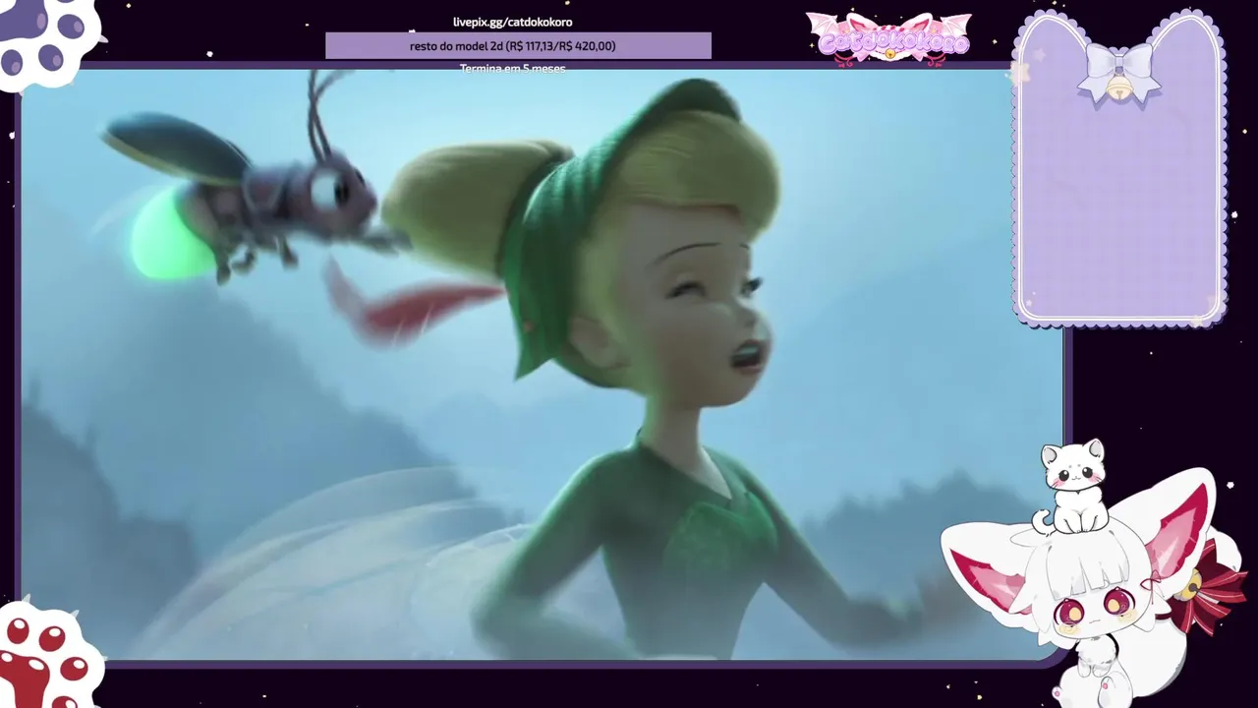Click the 'Termina em 5 meses' text
This screenshot has width=1258, height=708.
pos(512,68)
